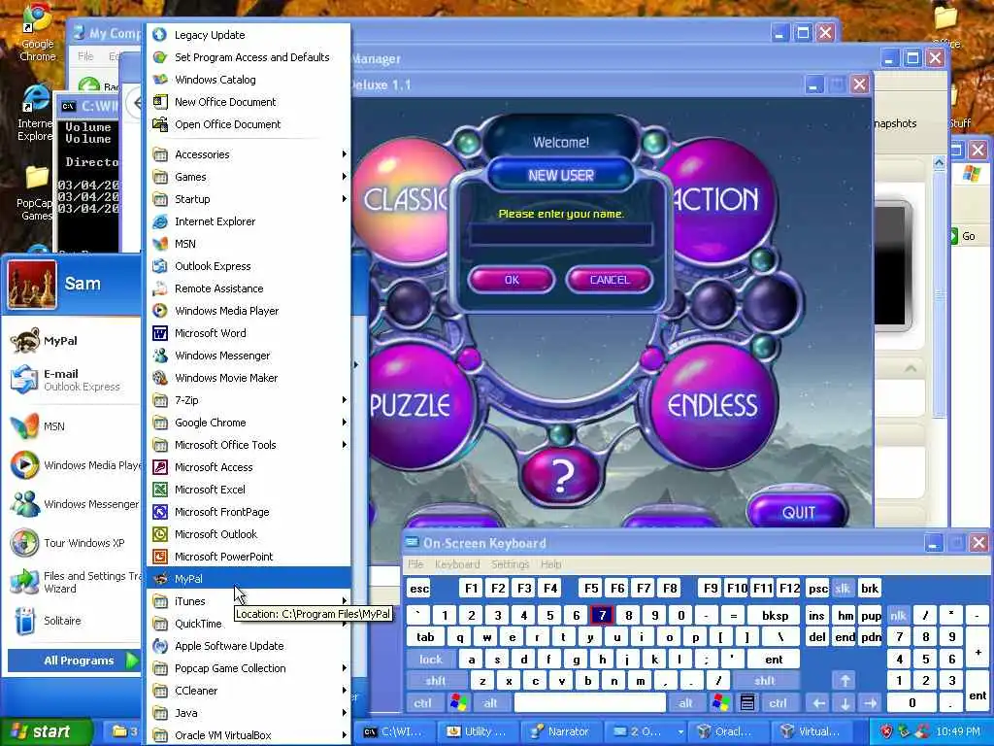Screen dimensions: 994x746
Task: Open Apple Software Update
Action: [248, 646]
